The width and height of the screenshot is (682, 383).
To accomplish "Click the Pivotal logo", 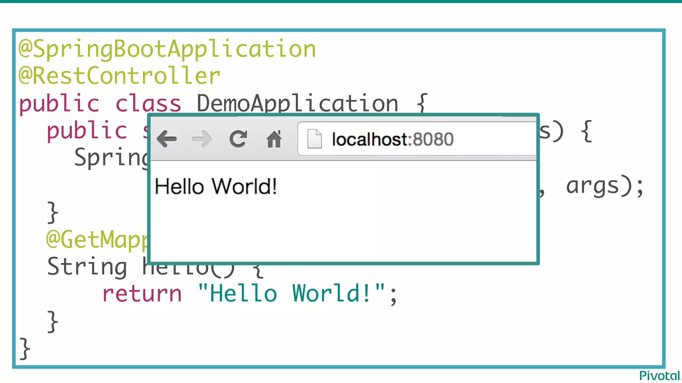I will coord(660,376).
